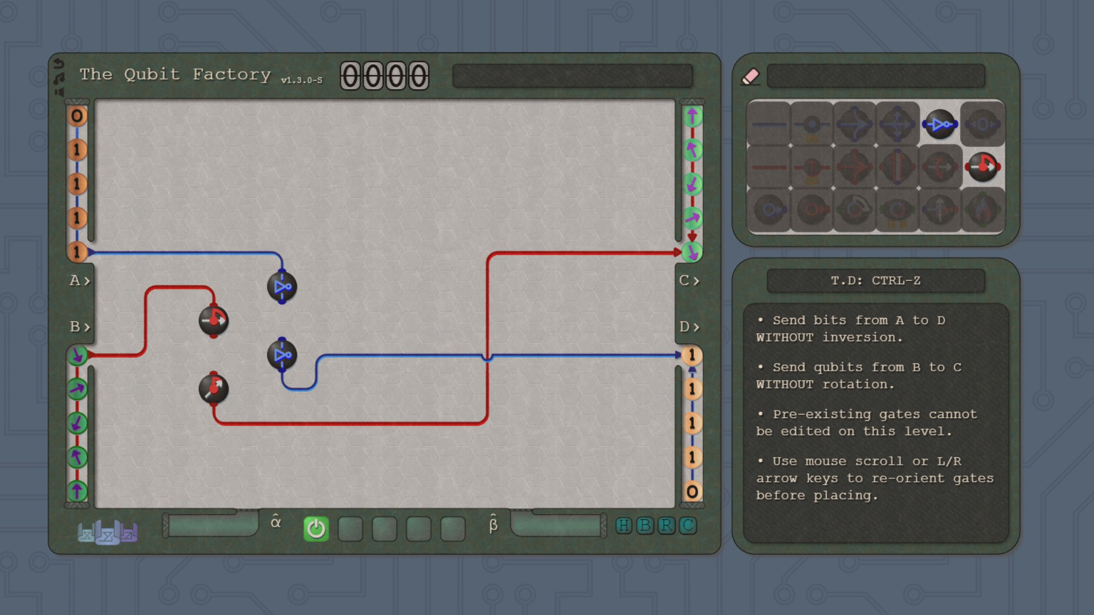Click 'Use mouse scroll or L/R' text
Image resolution: width=1094 pixels, height=615 pixels.
pos(867,461)
